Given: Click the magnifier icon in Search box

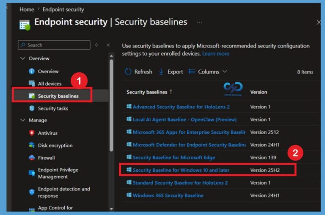Looking at the screenshot, I should tap(23, 45).
